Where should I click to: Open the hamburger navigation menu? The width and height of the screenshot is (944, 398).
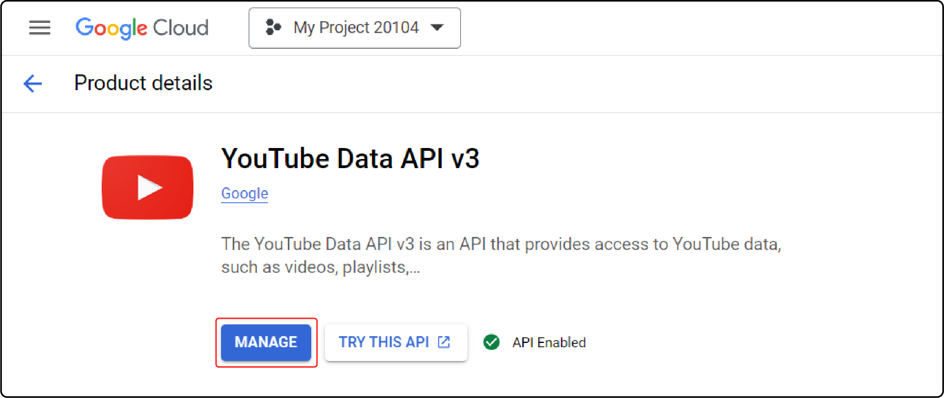pyautogui.click(x=40, y=28)
